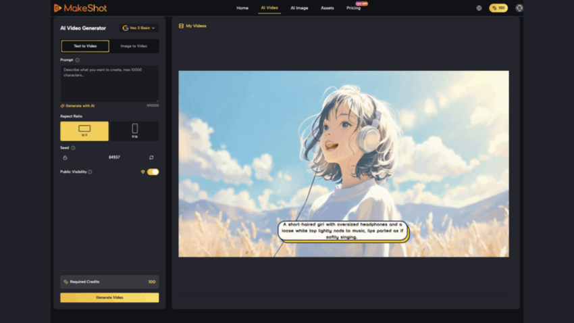Viewport: 574px width, 323px height.
Task: Switch to the Text to Video tab
Action: tap(85, 46)
